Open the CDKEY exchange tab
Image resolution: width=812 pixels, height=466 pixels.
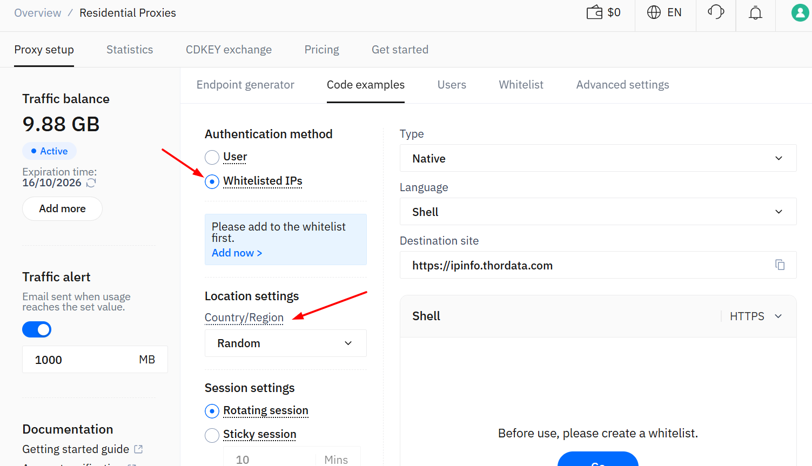coord(229,50)
